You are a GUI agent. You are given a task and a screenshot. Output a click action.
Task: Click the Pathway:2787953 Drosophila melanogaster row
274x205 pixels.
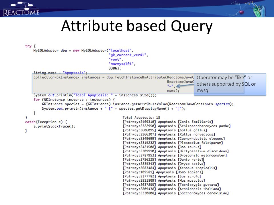(x=175, y=155)
